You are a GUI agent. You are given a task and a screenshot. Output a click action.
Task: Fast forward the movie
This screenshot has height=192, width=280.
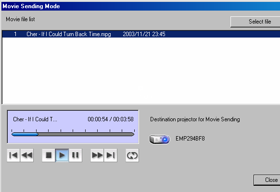click(97, 155)
